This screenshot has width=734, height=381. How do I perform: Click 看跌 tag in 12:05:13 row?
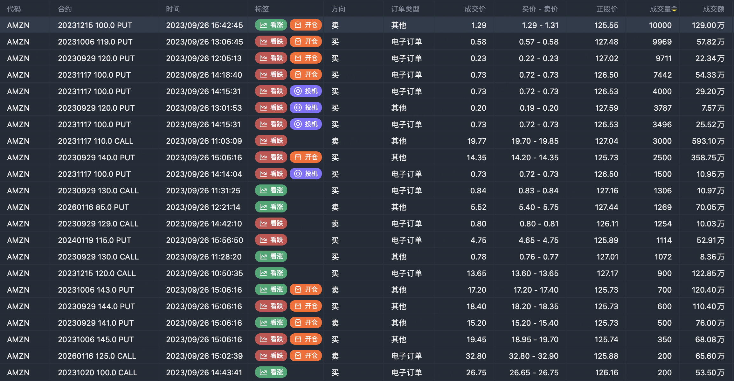point(271,58)
